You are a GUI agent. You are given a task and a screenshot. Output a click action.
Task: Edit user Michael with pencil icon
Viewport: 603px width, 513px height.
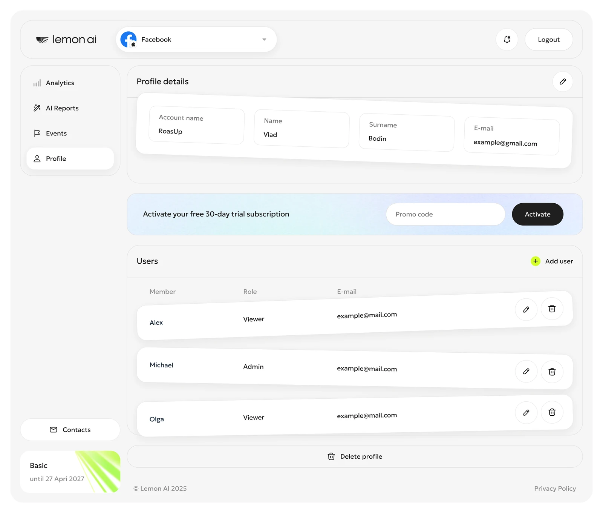[526, 372]
